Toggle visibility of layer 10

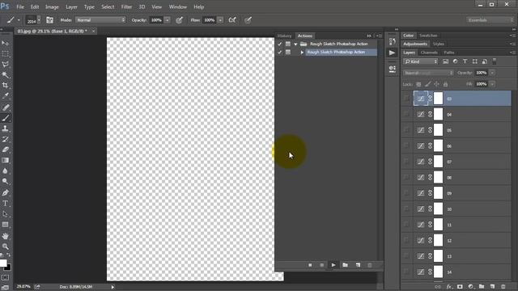(x=406, y=209)
